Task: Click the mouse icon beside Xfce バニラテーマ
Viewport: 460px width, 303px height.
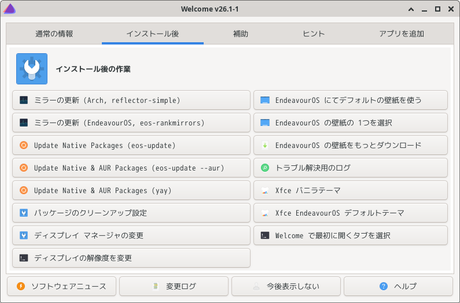Action: (x=265, y=190)
